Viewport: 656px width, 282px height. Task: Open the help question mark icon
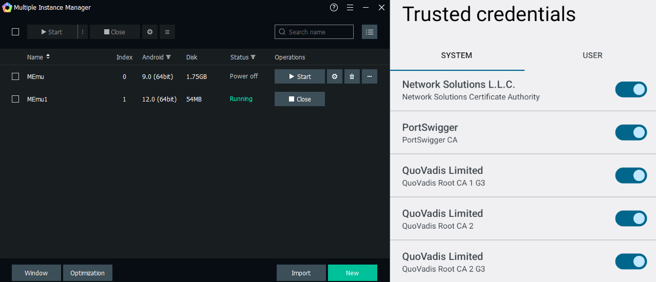coord(334,7)
